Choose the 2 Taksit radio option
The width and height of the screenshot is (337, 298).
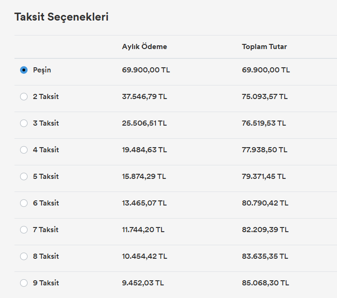point(24,97)
